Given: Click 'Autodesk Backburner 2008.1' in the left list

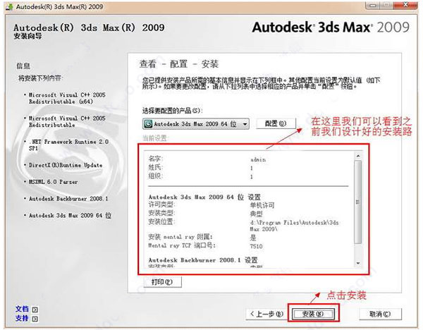Looking at the screenshot, I should click(68, 199).
